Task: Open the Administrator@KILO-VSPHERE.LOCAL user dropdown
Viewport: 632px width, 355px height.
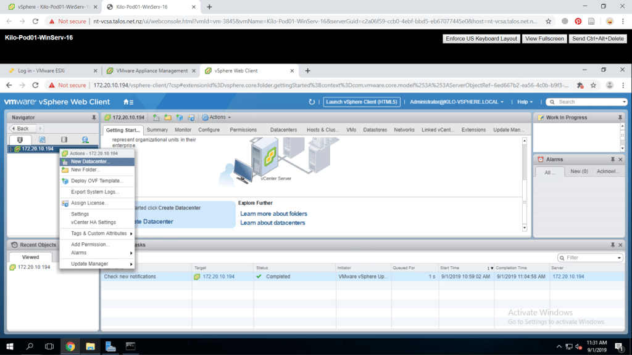Action: pos(457,102)
